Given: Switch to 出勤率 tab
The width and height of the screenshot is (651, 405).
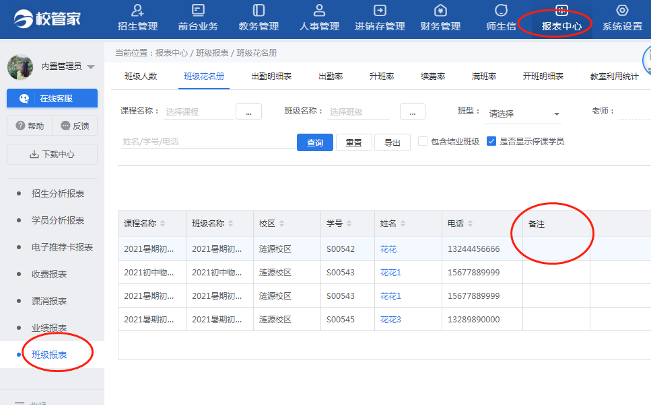Looking at the screenshot, I should click(331, 76).
